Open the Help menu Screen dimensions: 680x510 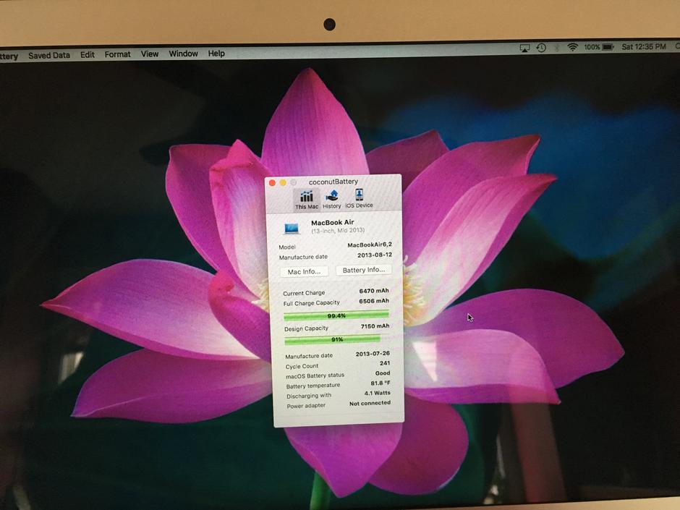(x=216, y=54)
